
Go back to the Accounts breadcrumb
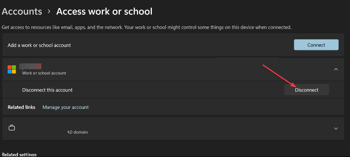point(22,11)
